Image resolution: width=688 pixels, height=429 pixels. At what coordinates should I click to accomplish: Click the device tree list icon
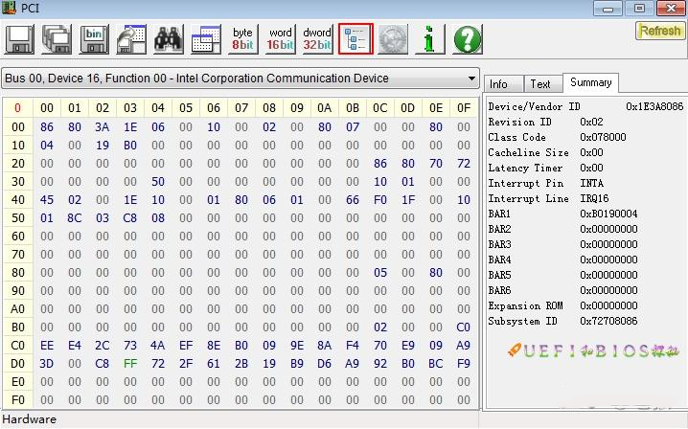(x=355, y=39)
